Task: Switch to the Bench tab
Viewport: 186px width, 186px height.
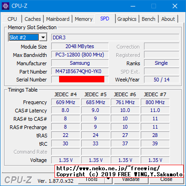Action: [149, 19]
